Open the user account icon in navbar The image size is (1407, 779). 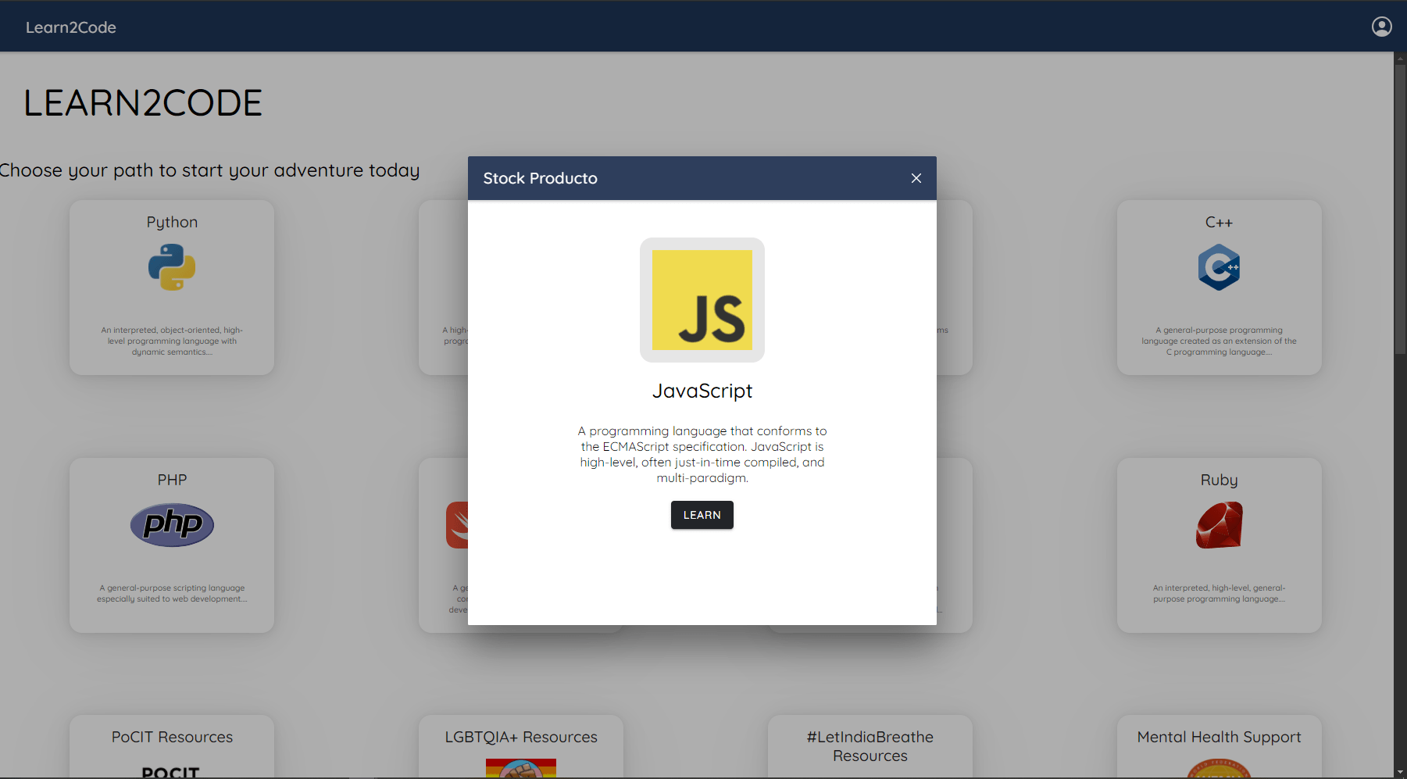pos(1381,27)
